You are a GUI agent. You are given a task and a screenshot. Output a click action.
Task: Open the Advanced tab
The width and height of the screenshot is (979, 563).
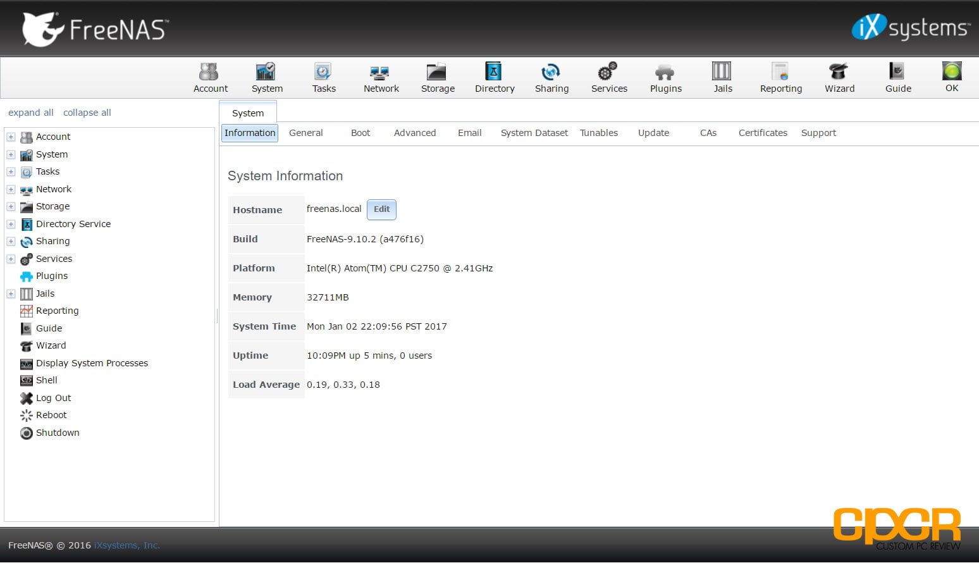pos(415,133)
